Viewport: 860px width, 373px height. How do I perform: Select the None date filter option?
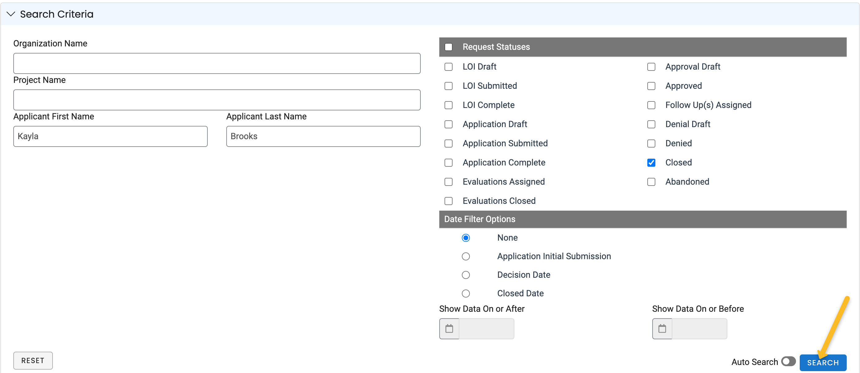[466, 238]
